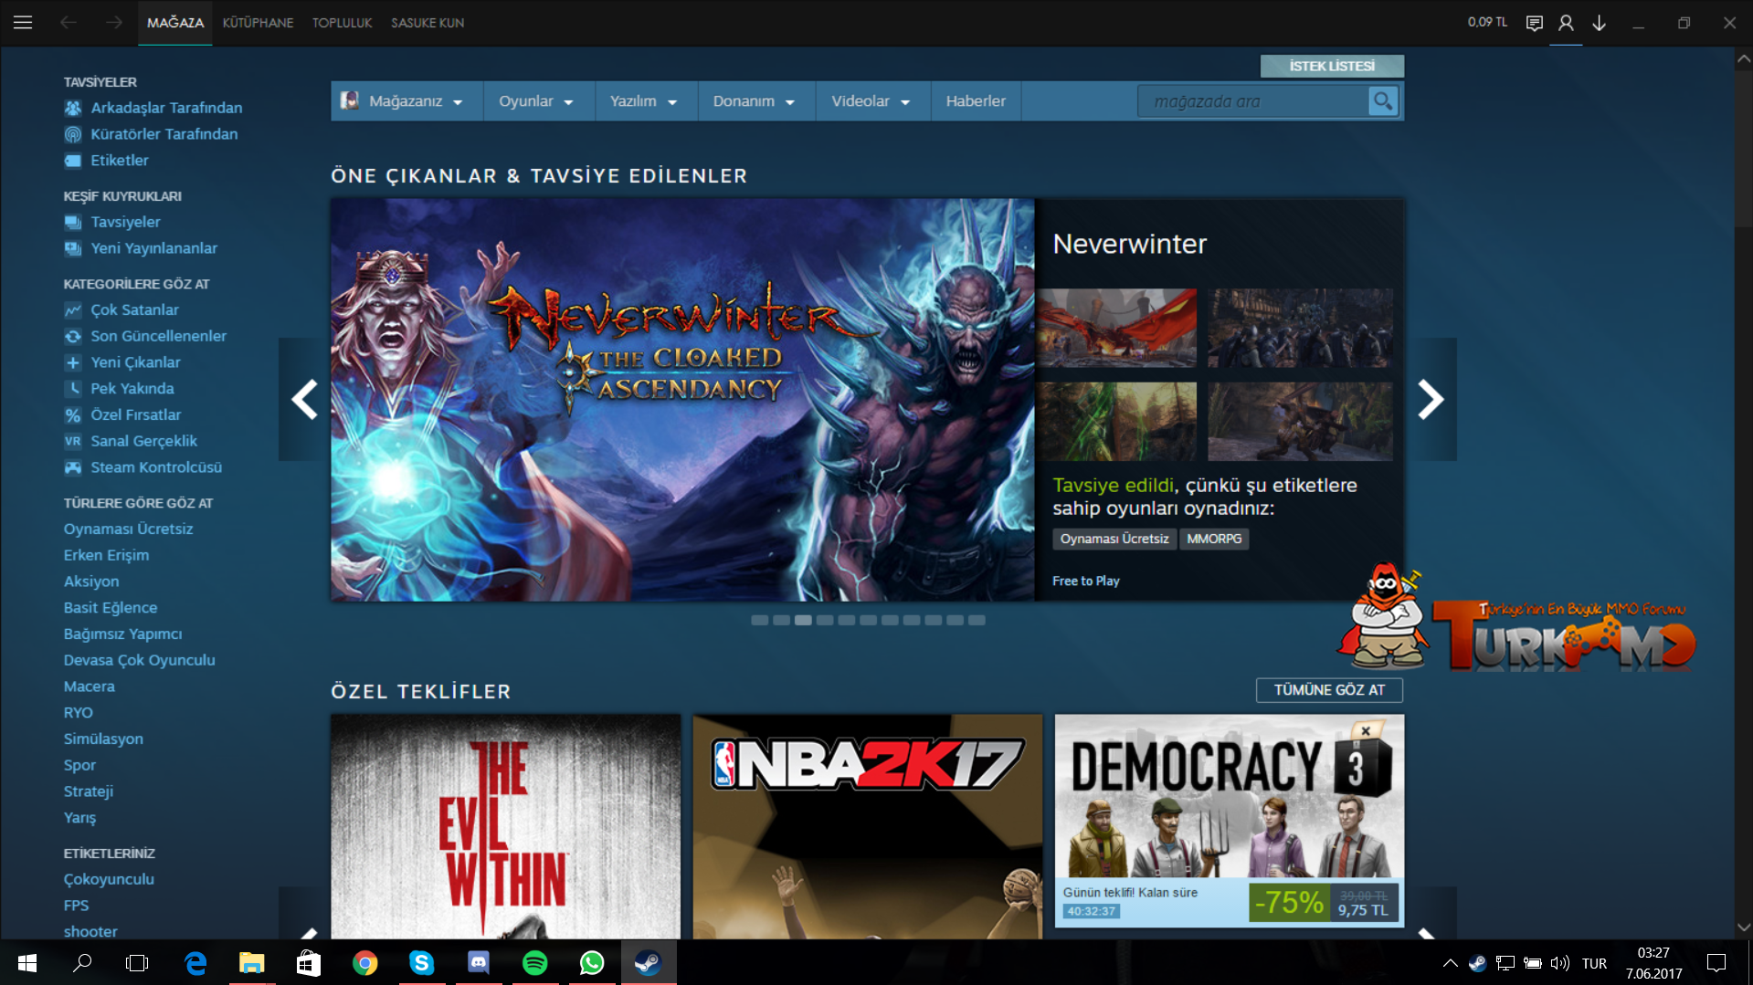Browse Devasa Çok Oyunculu genre
This screenshot has height=985, width=1753.
[139, 661]
